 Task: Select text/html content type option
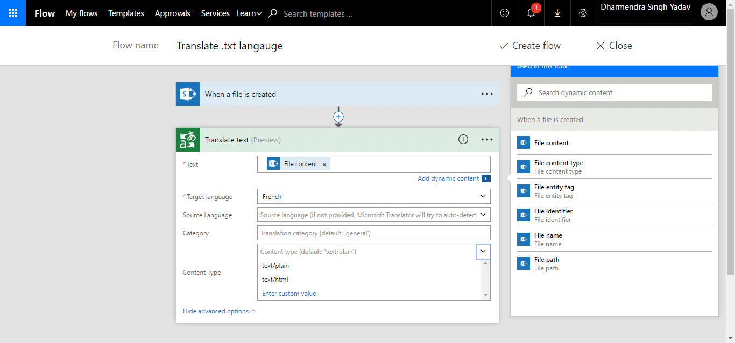pyautogui.click(x=275, y=280)
